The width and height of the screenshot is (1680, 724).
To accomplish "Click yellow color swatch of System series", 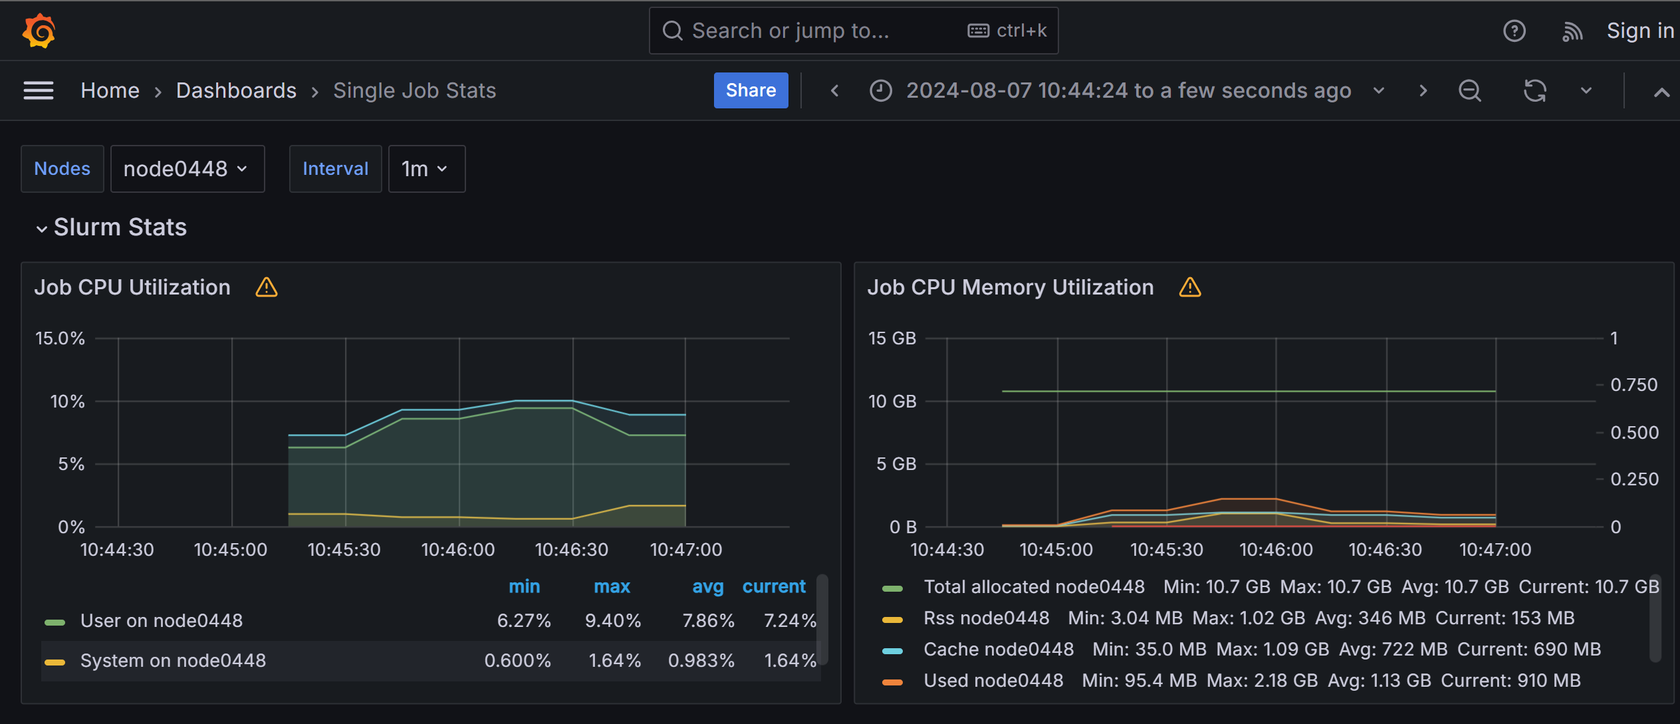I will pyautogui.click(x=55, y=662).
